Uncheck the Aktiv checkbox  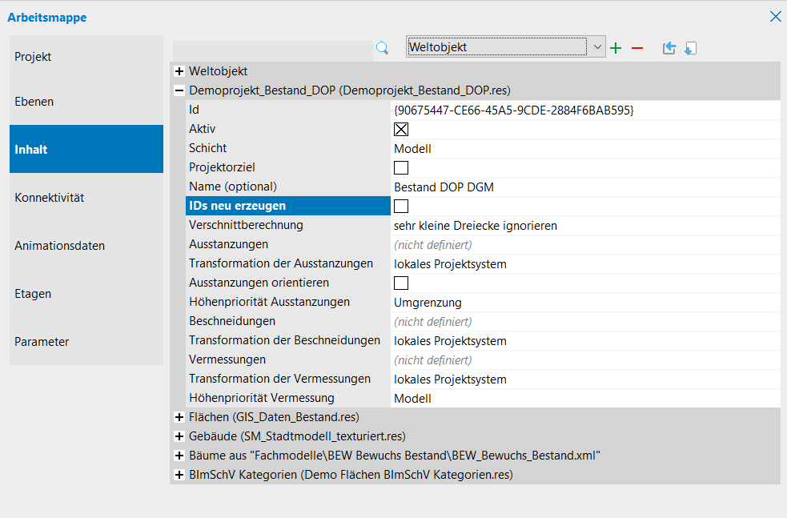[x=401, y=130]
